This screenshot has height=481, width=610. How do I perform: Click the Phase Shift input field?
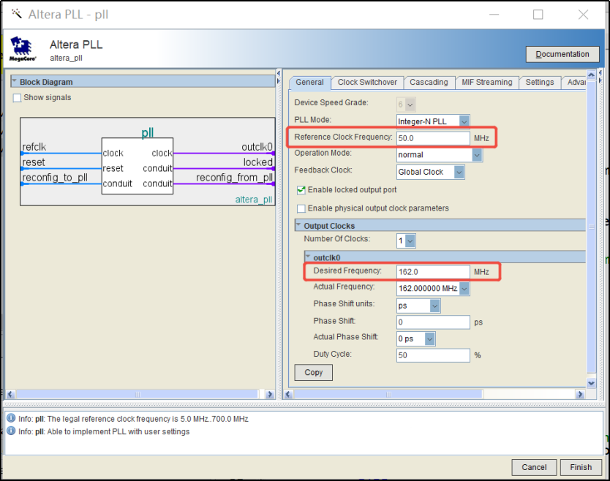click(433, 322)
